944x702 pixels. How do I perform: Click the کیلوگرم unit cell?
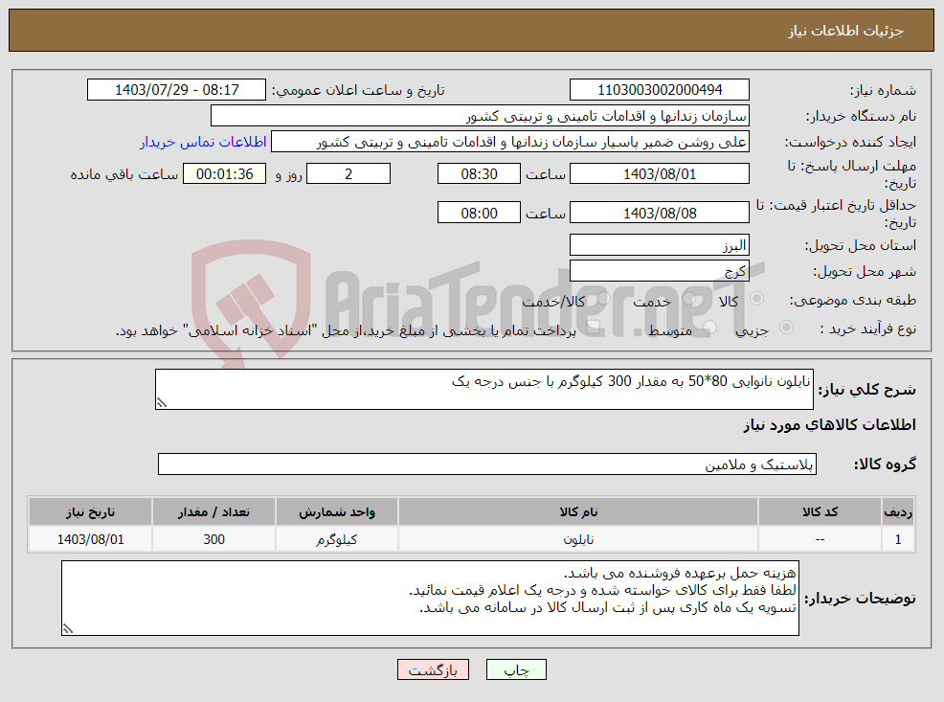[x=337, y=539]
